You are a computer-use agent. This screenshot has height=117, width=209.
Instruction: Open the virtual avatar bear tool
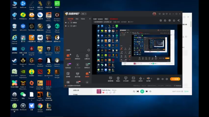77,75
